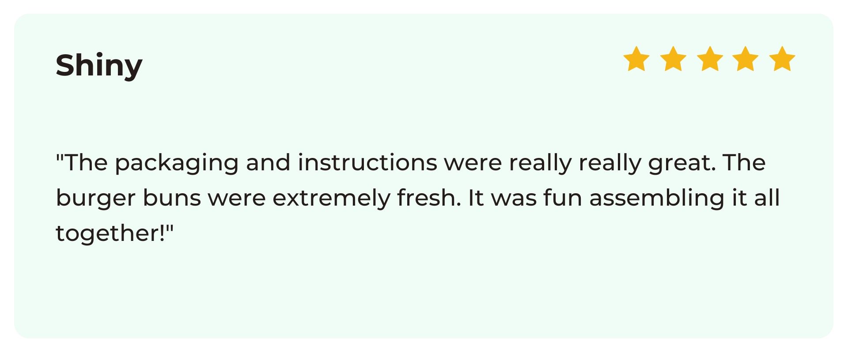Image resolution: width=848 pixels, height=353 pixels.
Task: Choose the fourth rating star
Action: [746, 59]
